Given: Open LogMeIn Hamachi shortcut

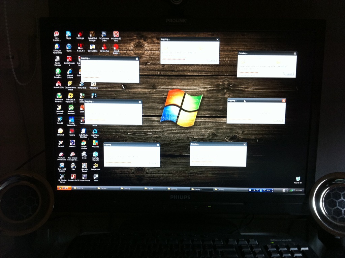Looking at the screenshot, I should [95, 156].
